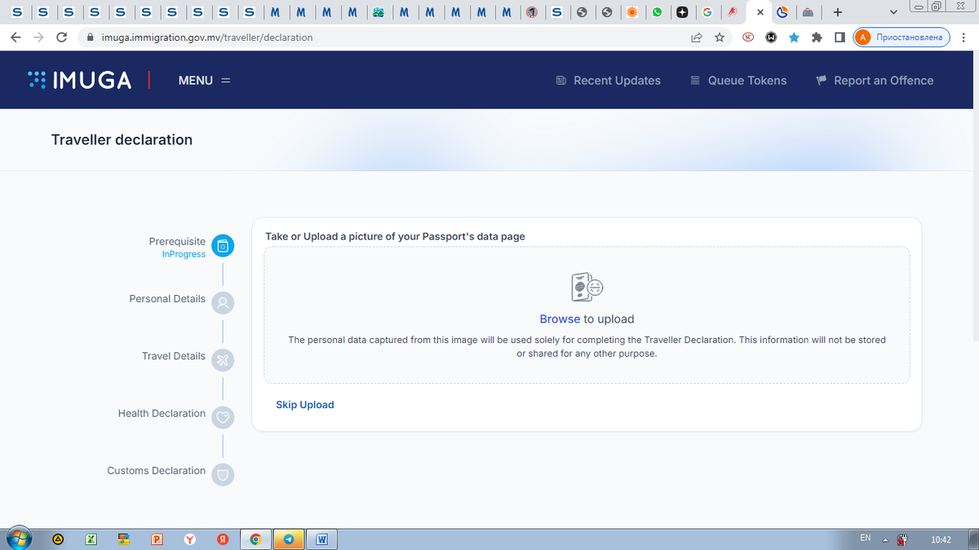This screenshot has height=550, width=979.
Task: Open Telegram from the taskbar
Action: click(288, 539)
